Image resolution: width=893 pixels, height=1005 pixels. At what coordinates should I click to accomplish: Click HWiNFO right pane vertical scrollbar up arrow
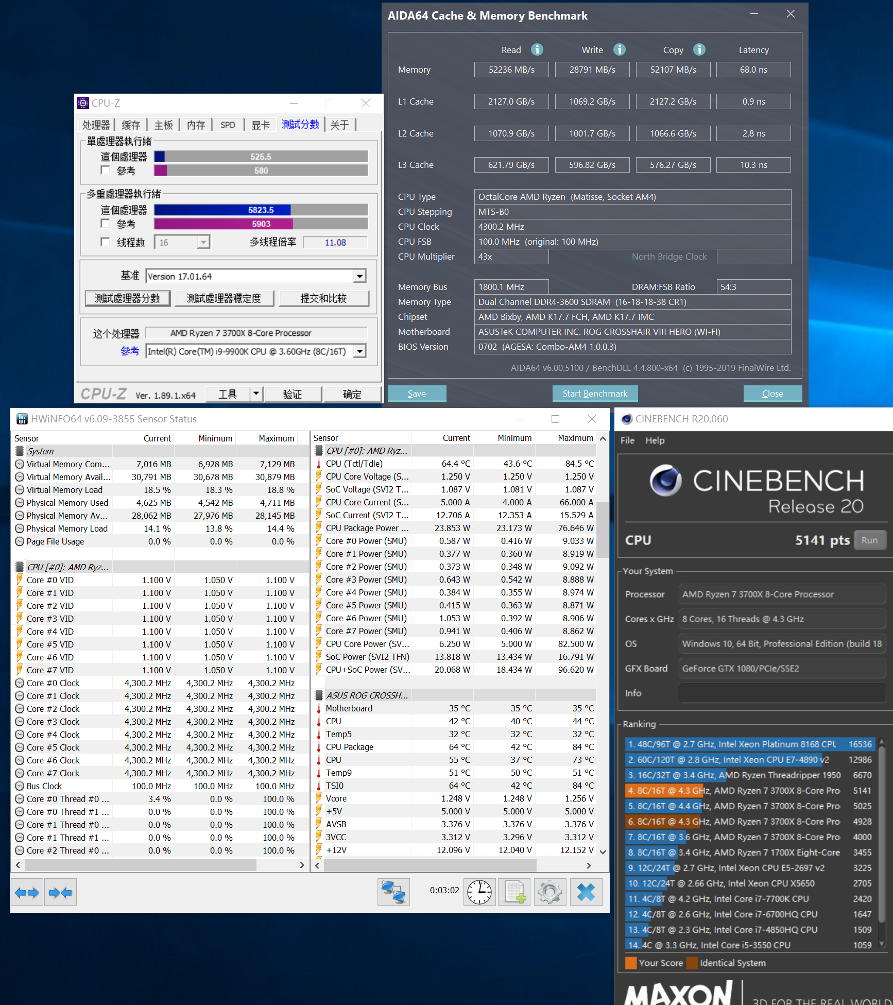[603, 438]
